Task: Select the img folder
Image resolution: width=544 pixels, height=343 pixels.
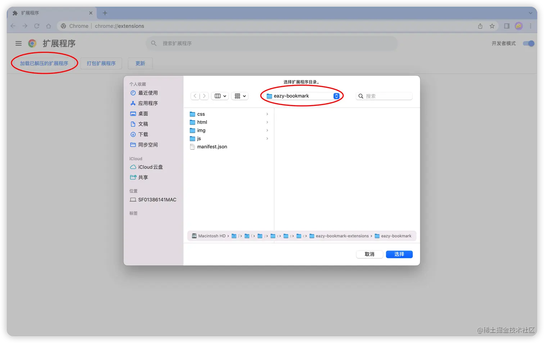Action: tap(229, 130)
